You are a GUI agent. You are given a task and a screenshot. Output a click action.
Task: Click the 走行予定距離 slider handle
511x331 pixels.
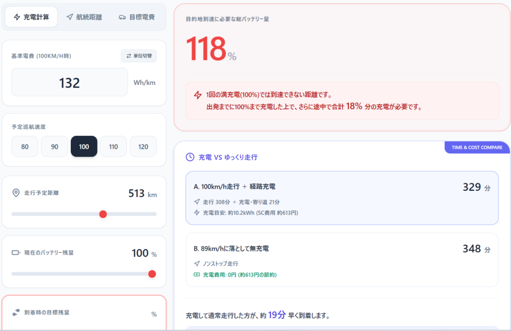pyautogui.click(x=103, y=214)
